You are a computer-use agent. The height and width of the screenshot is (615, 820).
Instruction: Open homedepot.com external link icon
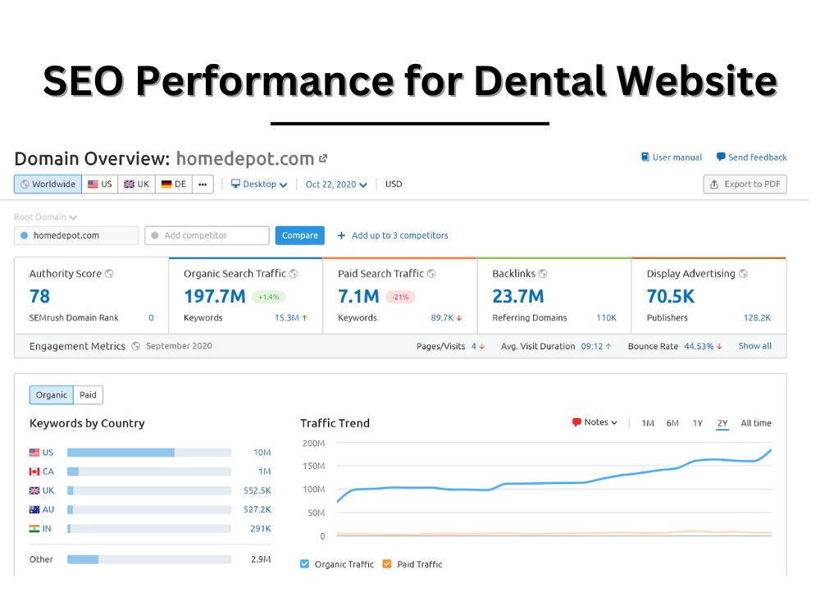point(323,158)
